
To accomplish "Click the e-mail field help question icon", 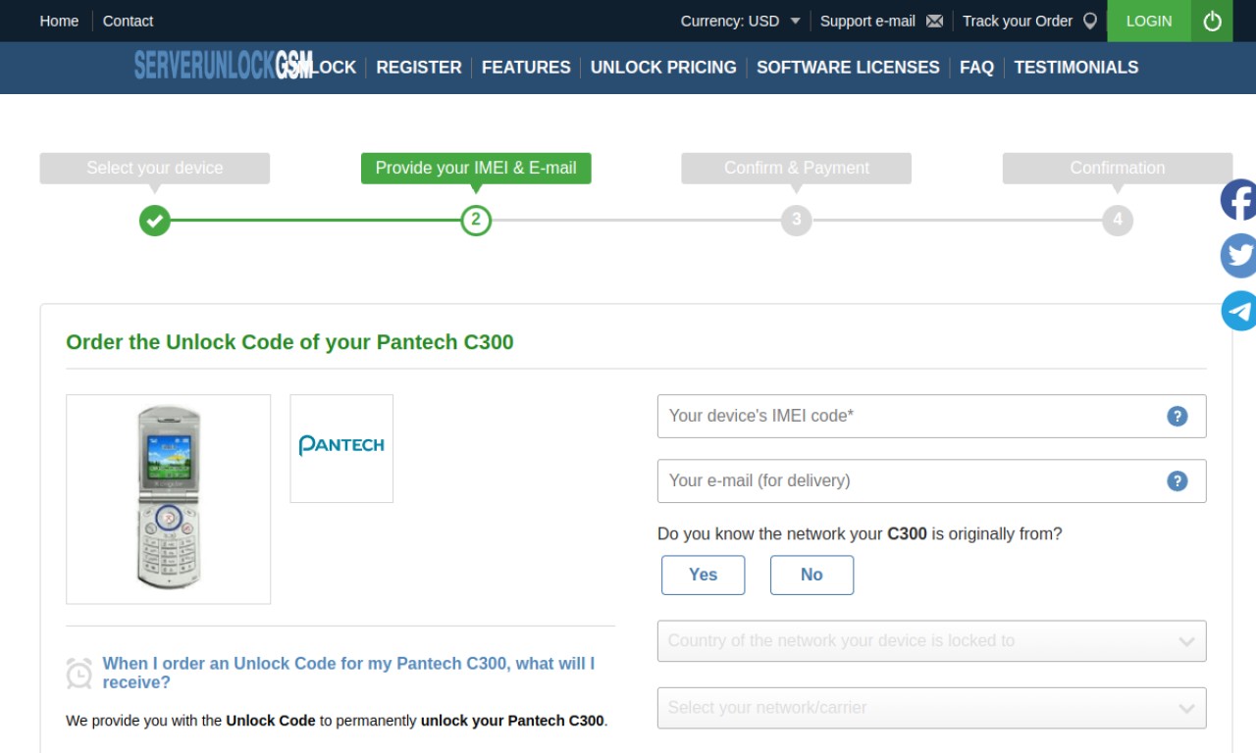I will coord(1177,480).
